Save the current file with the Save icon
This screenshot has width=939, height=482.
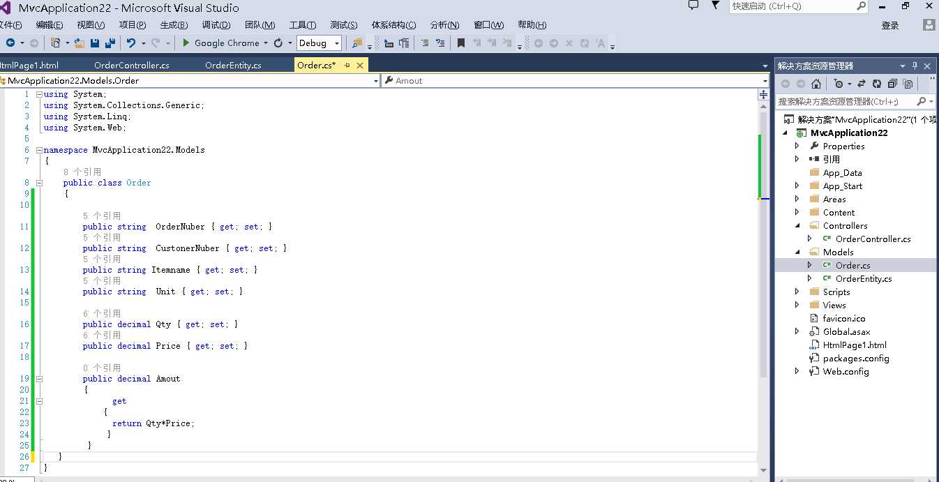95,43
